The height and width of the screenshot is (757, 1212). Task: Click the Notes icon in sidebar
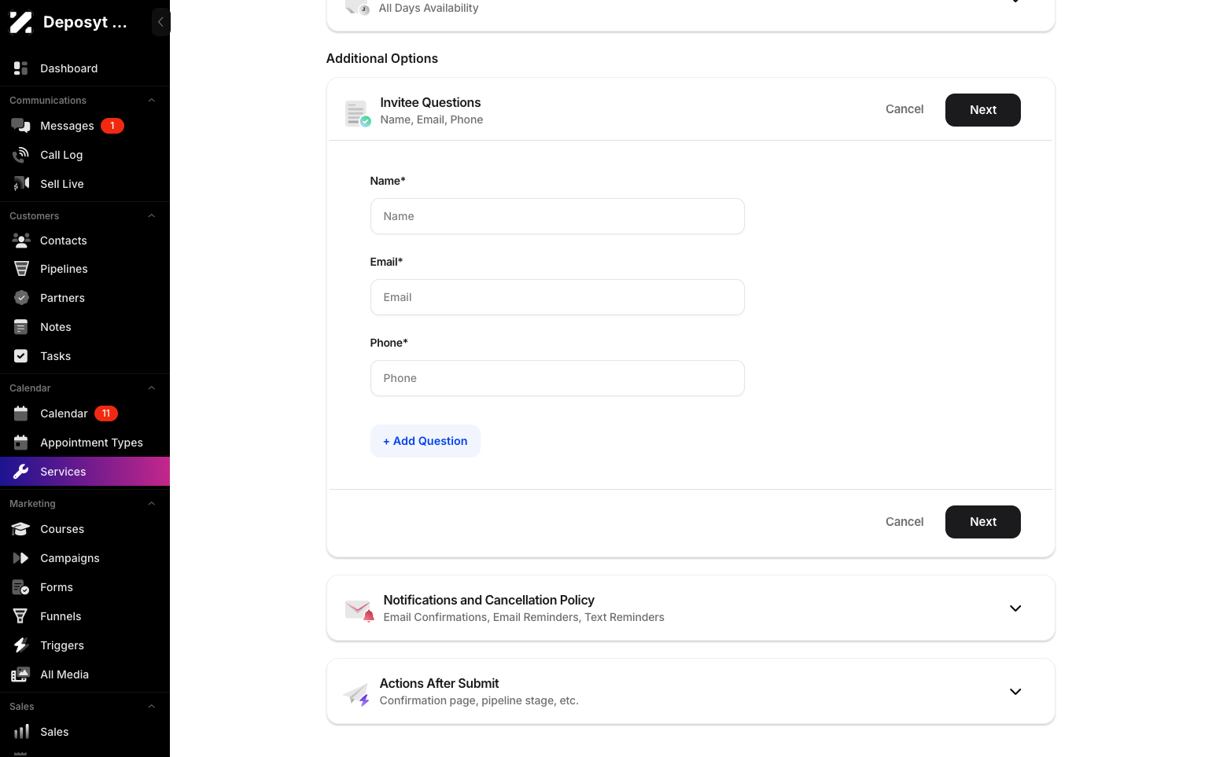21,327
